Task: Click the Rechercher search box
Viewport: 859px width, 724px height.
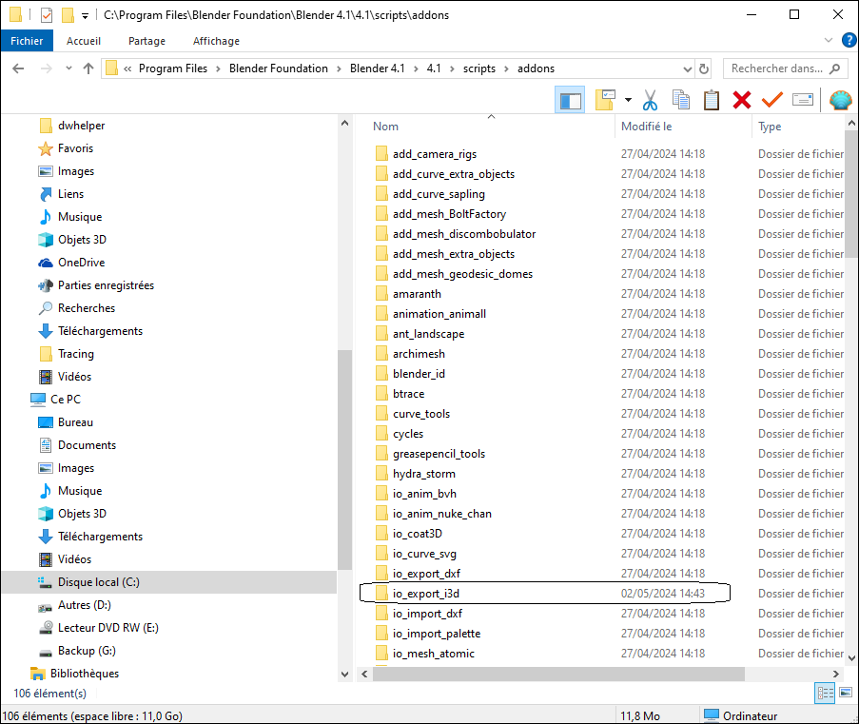Action: tap(775, 68)
